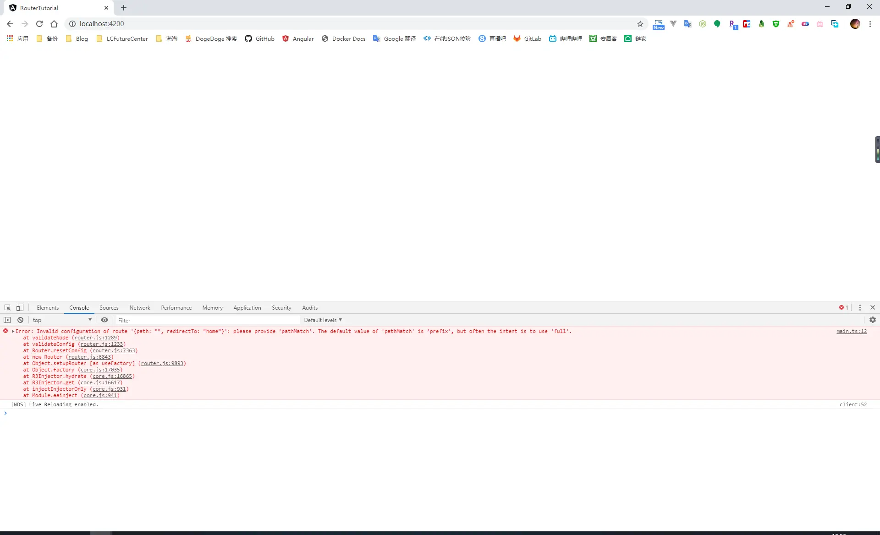
Task: Open the GitHub bookmark
Action: [259, 39]
